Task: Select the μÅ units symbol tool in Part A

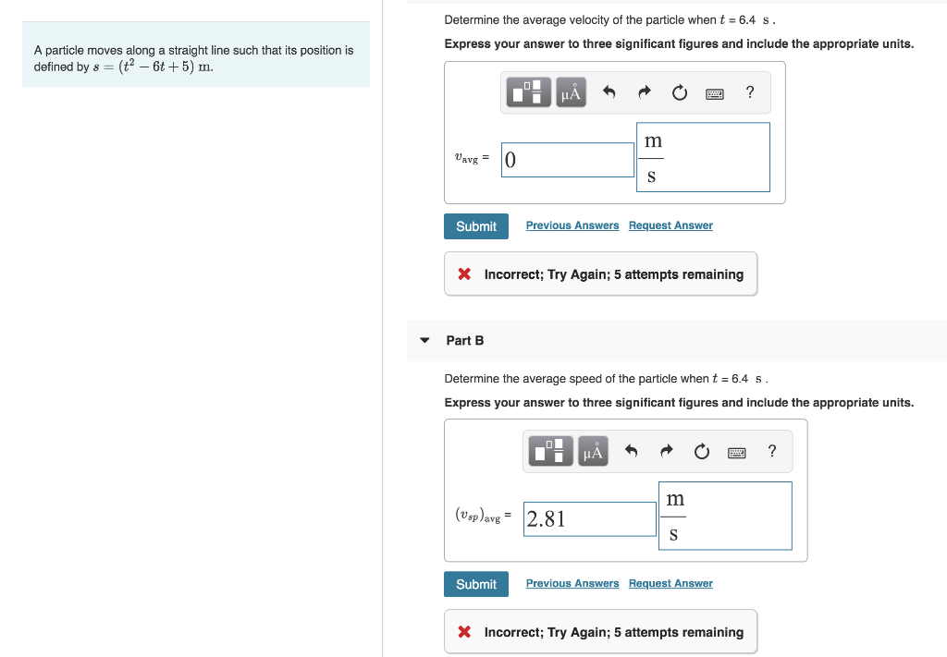Action: [571, 92]
